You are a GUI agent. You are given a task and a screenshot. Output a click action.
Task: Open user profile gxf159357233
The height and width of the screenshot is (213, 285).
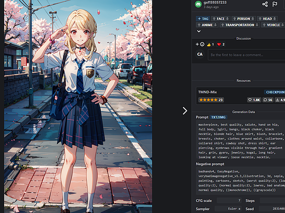215,2
